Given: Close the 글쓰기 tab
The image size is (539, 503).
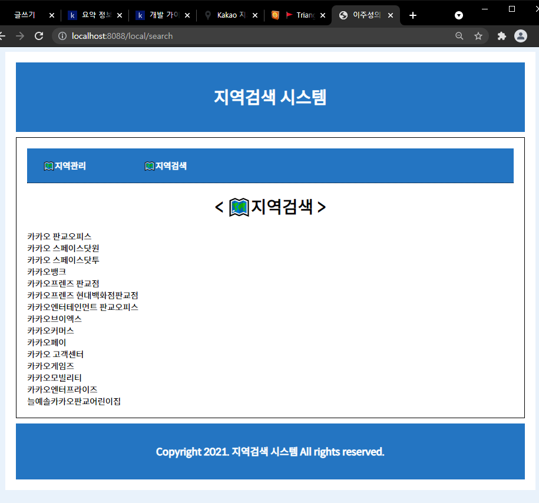Looking at the screenshot, I should (x=52, y=15).
